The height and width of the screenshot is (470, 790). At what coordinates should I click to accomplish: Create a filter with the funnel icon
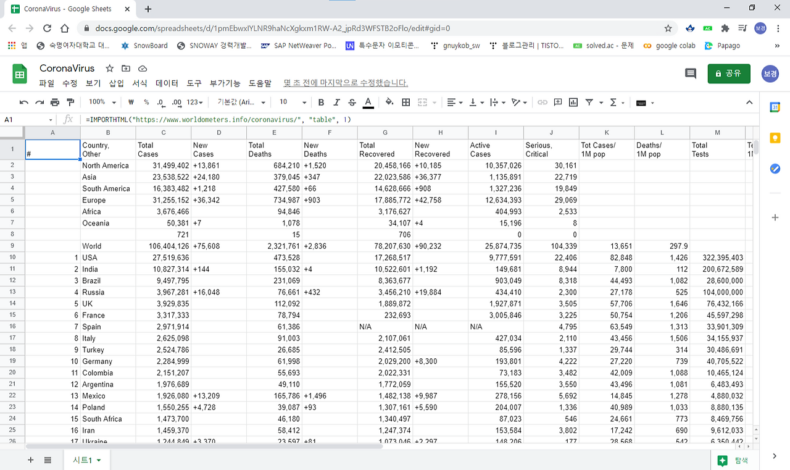click(x=589, y=103)
